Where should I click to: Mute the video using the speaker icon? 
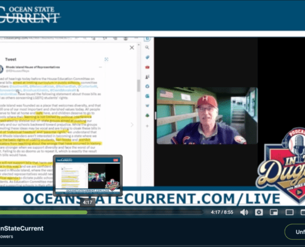pos(244,212)
